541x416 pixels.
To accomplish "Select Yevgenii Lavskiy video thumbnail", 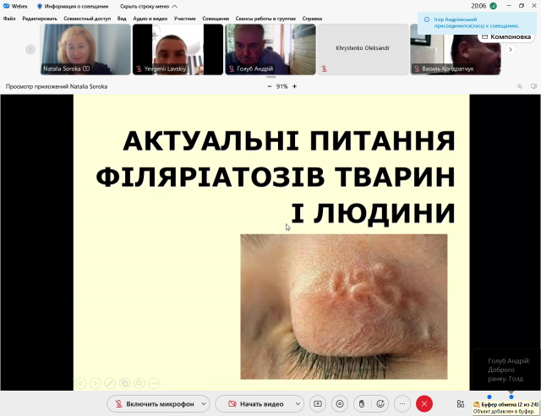I will [x=178, y=49].
